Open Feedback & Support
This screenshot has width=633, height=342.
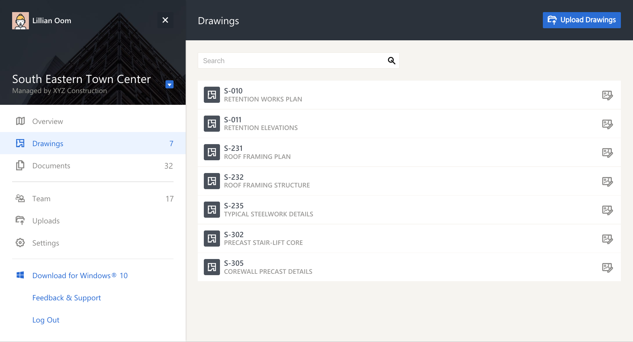66,298
